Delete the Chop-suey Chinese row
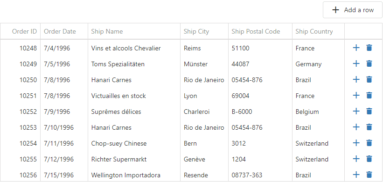Screen dimensions: 383x182 [369, 143]
